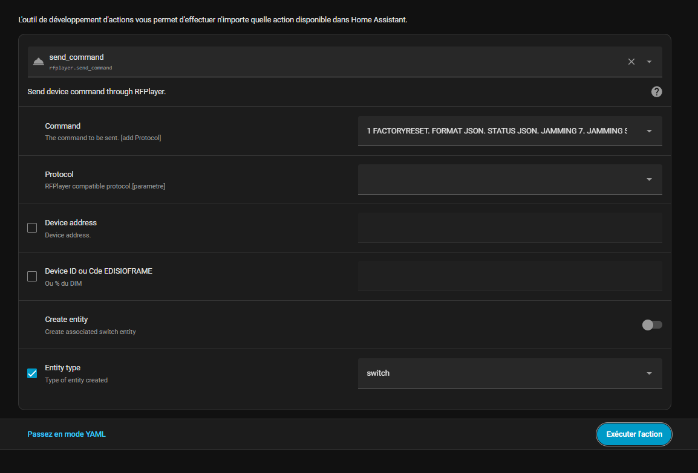Viewport: 698px width, 473px height.
Task: Enable the Device address checkbox
Action: tap(32, 228)
